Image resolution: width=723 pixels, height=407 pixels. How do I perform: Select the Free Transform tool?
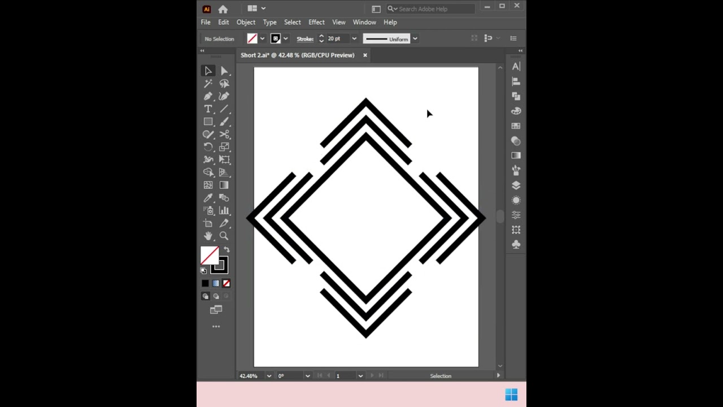point(224,160)
